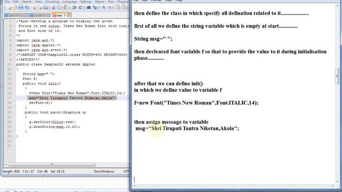Click 'length : 620' in status bar
Screen dimensions: 342x192
(11, 172)
